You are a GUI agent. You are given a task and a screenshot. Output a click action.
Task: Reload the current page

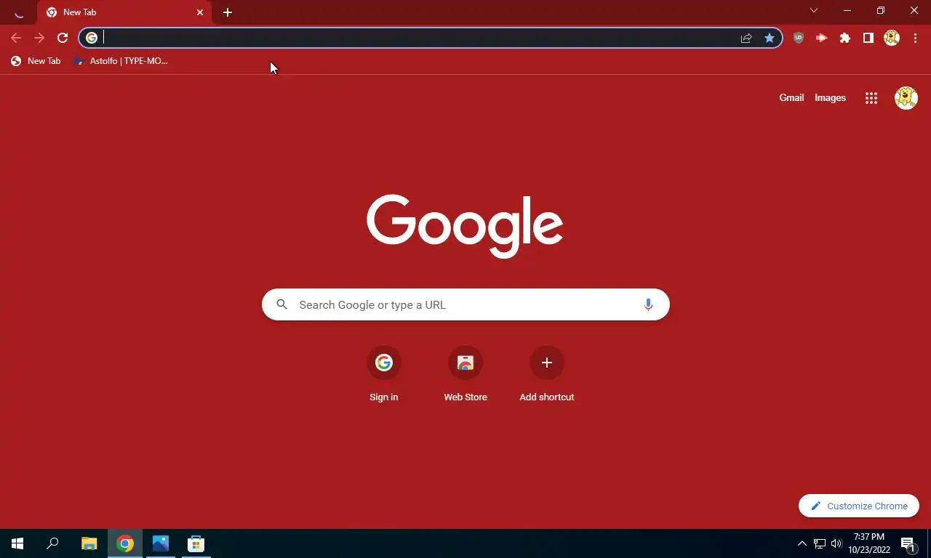63,38
